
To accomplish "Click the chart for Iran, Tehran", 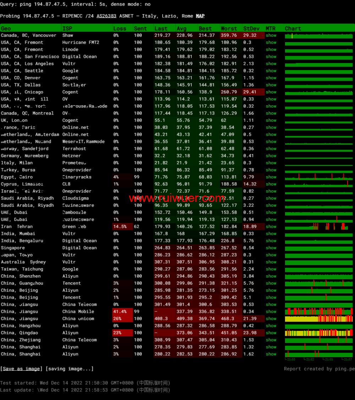I will [x=318, y=227].
